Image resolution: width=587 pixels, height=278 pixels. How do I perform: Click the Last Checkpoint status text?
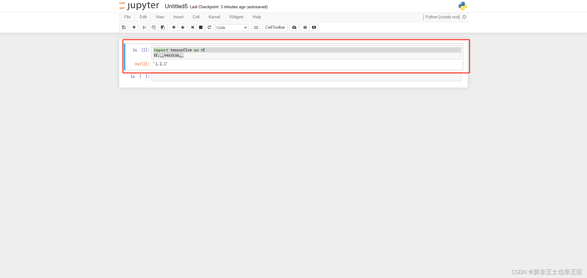pyautogui.click(x=229, y=7)
